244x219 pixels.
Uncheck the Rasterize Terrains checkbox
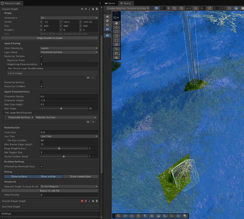(x=42, y=56)
